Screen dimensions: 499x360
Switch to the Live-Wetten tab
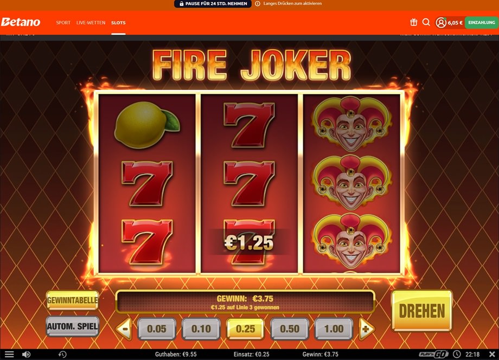[91, 23]
